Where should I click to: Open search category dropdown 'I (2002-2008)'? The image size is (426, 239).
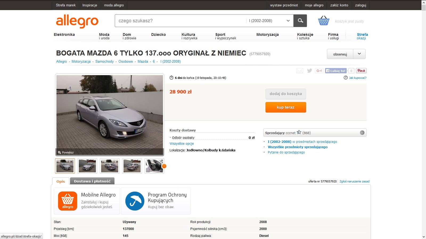click(x=269, y=21)
